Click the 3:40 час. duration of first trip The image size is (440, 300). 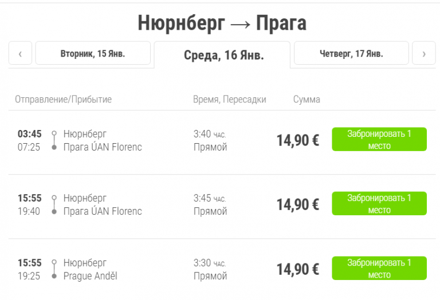coord(210,134)
